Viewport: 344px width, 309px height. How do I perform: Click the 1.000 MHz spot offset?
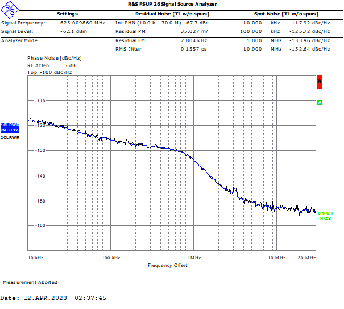[264, 40]
